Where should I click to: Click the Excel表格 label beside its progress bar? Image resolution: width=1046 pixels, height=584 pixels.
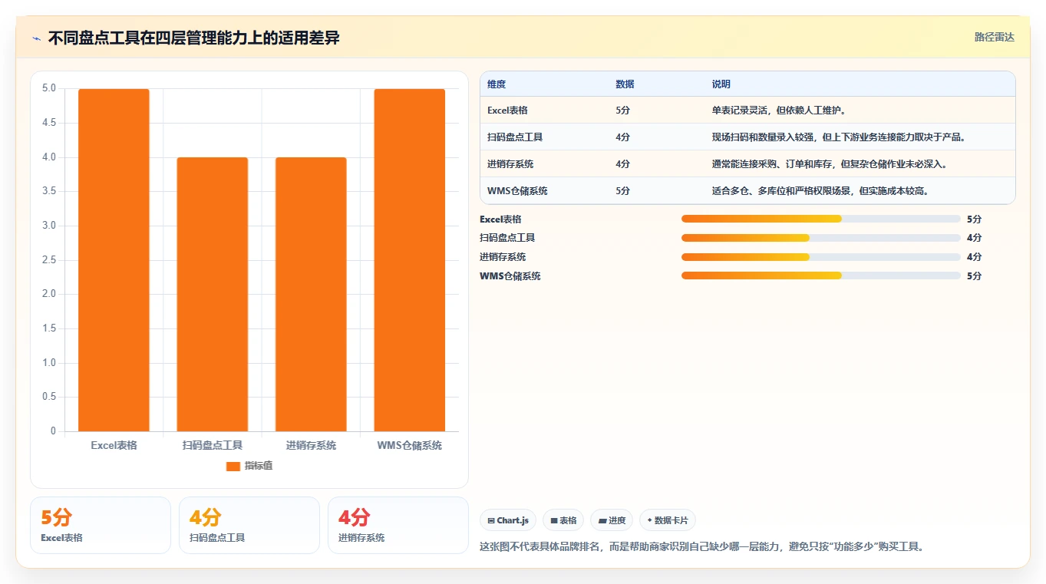click(x=500, y=219)
